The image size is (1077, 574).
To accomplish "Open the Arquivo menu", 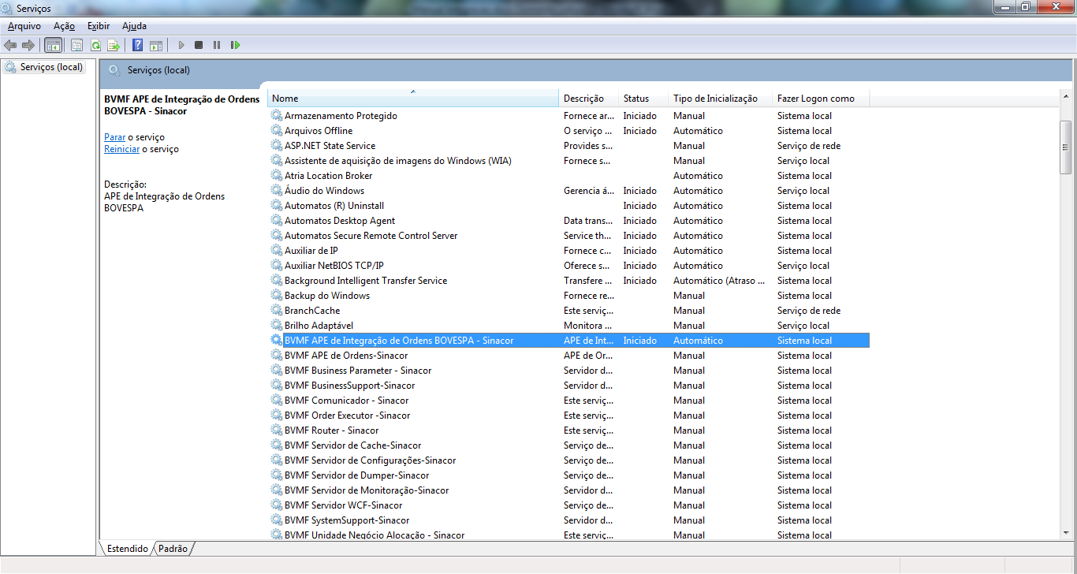I will 24,26.
